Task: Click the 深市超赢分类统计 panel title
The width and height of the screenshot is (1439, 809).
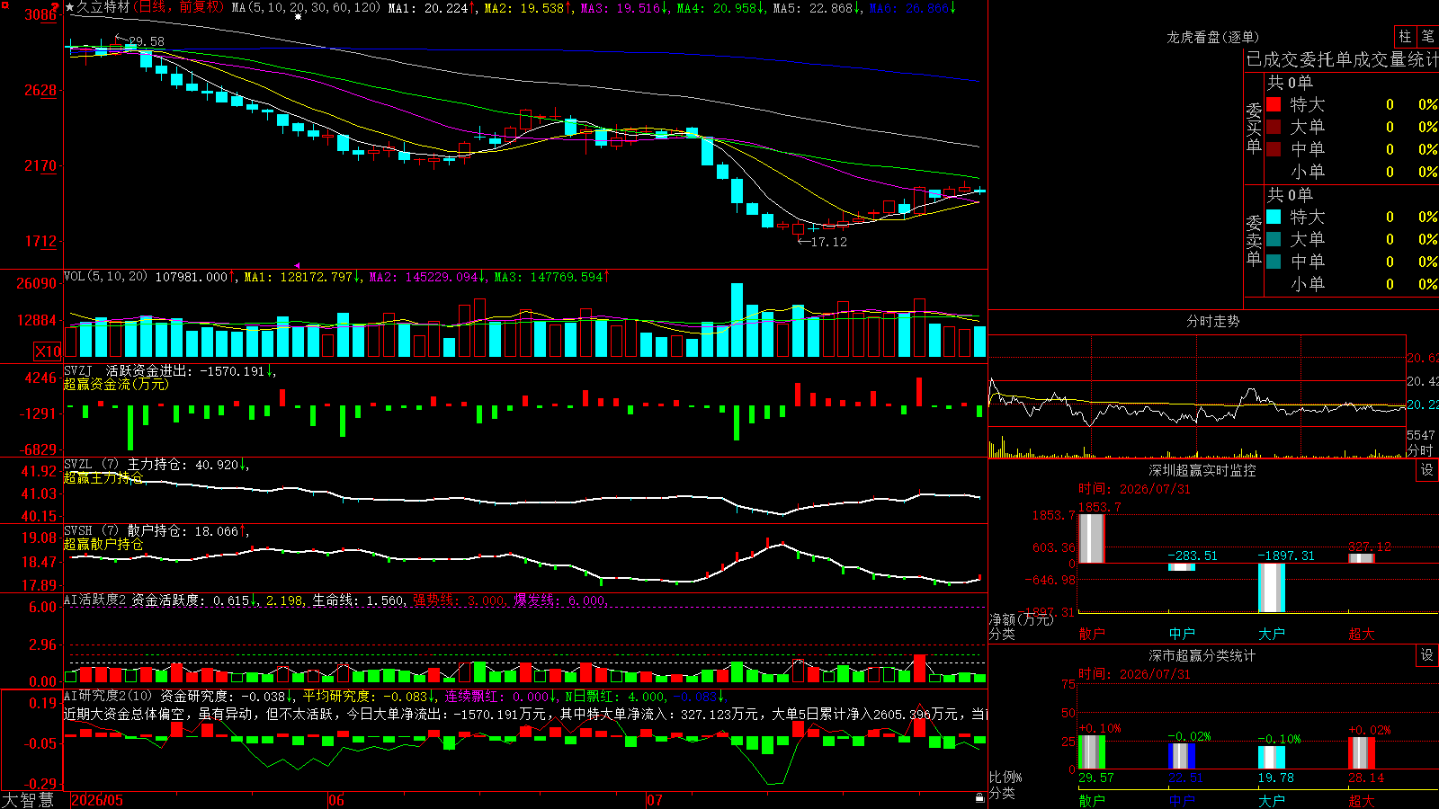Action: (1202, 655)
